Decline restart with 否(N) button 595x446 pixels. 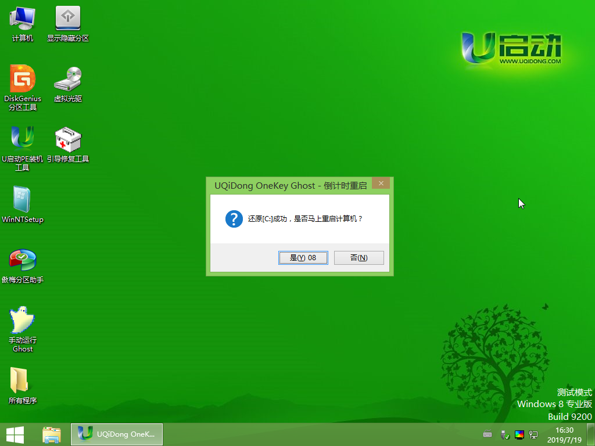coord(359,258)
